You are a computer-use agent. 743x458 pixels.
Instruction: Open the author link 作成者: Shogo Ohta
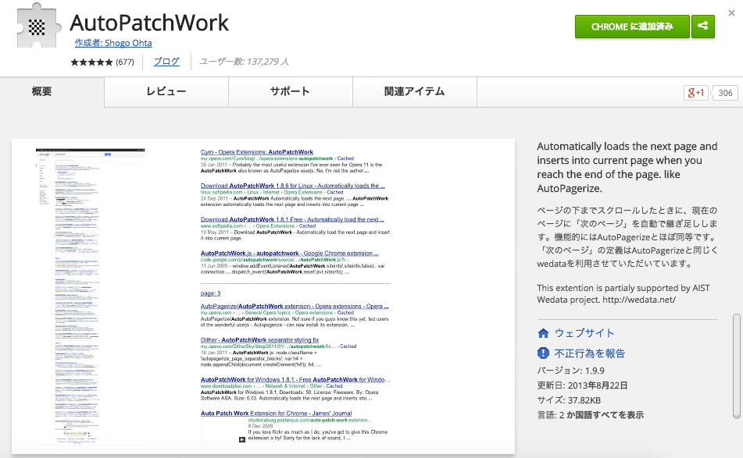(x=113, y=43)
